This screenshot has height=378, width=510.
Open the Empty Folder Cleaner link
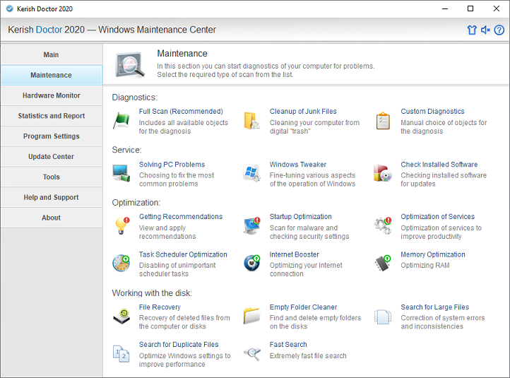303,307
